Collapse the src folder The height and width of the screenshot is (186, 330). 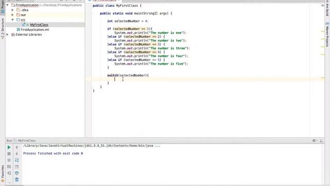pos(12,20)
